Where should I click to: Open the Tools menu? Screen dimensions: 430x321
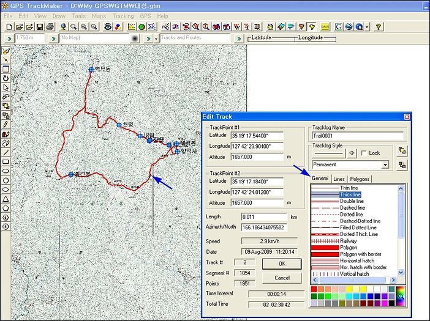[78, 16]
